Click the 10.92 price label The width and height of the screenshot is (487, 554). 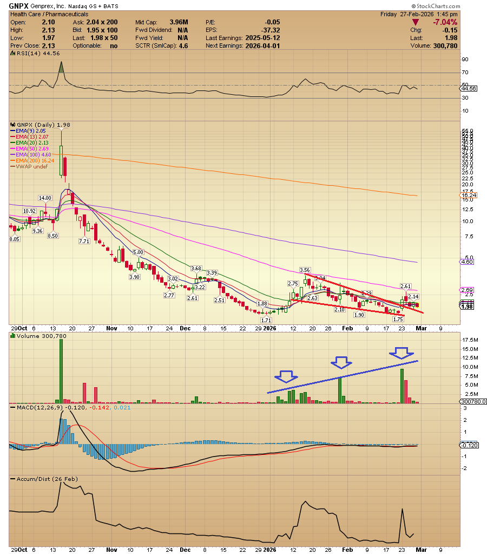click(x=29, y=211)
